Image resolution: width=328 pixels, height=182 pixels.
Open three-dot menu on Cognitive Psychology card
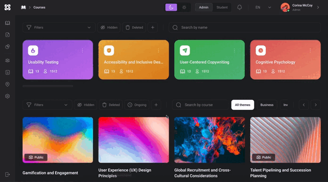(x=310, y=50)
